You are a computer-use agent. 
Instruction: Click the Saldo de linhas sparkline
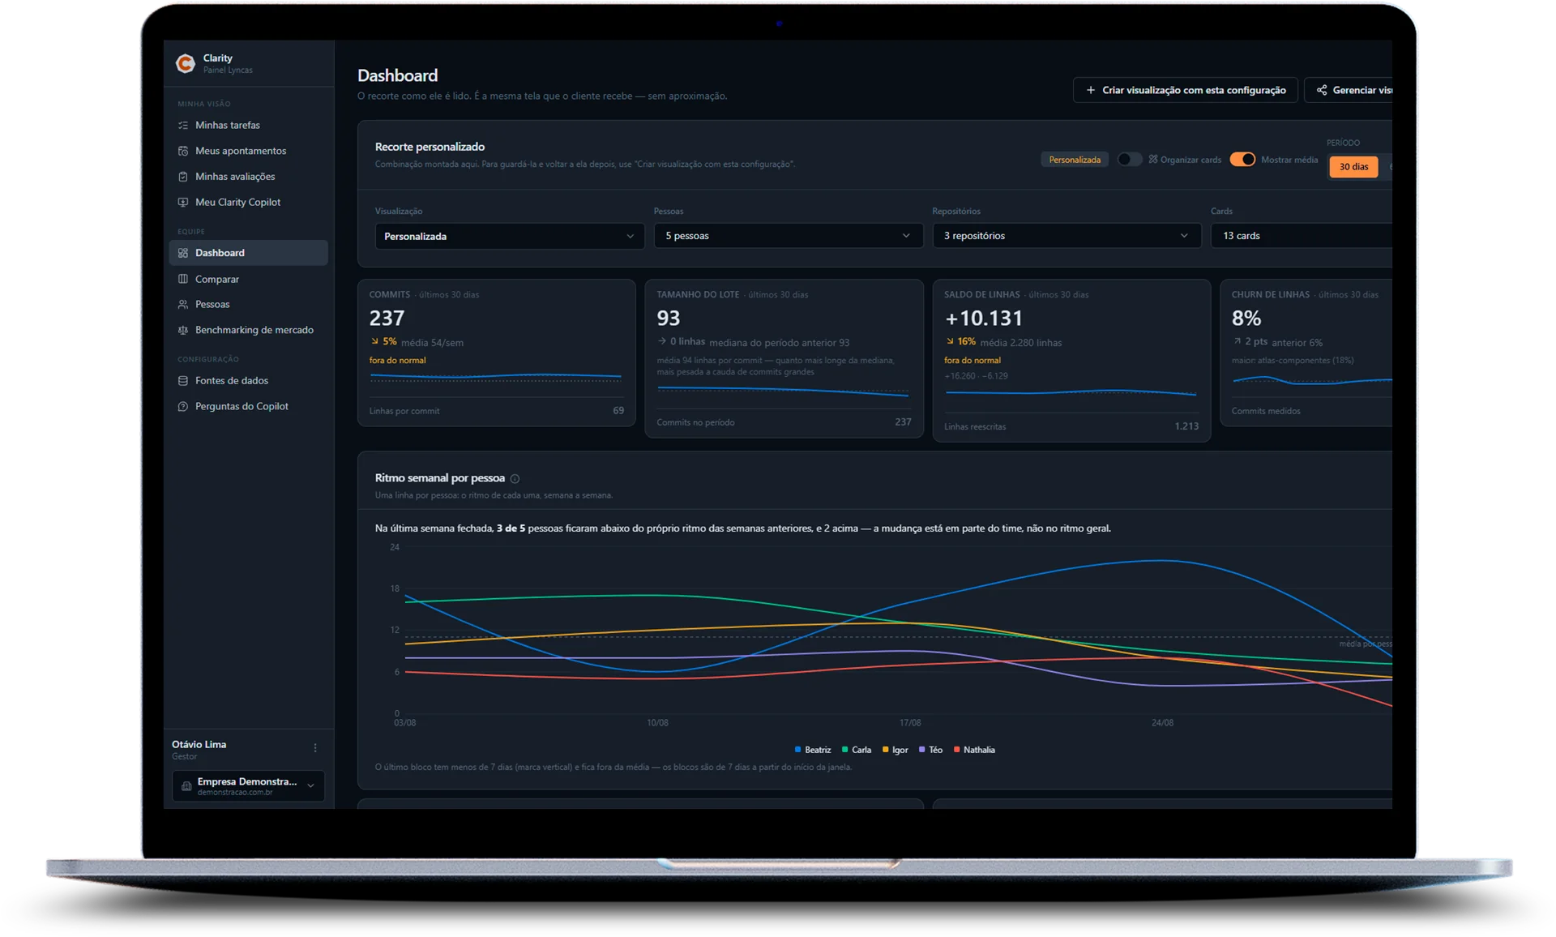click(x=1071, y=392)
